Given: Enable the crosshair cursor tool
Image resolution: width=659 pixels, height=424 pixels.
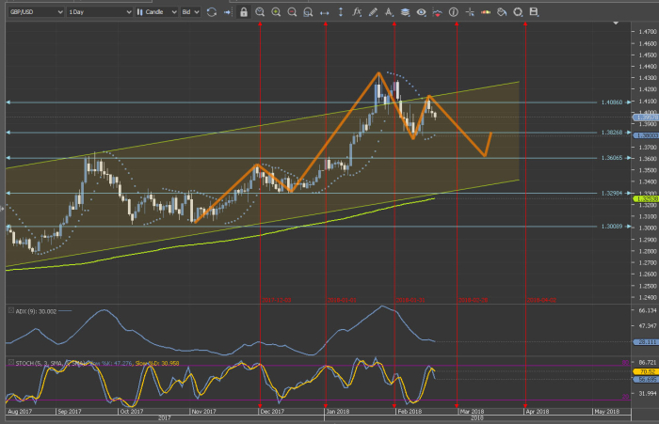Looking at the screenshot, I should click(470, 12).
